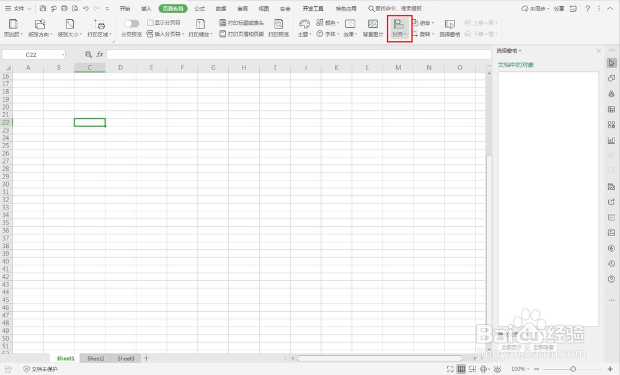The image size is (620, 375).
Task: Open Print Preview from quick access toolbar
Action: (x=75, y=8)
